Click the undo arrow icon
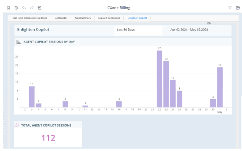Viewport: 242px width, 151px height. [24, 8]
